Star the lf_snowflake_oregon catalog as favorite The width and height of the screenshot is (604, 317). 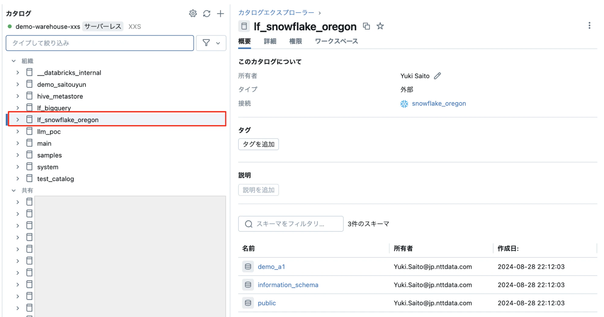[380, 26]
